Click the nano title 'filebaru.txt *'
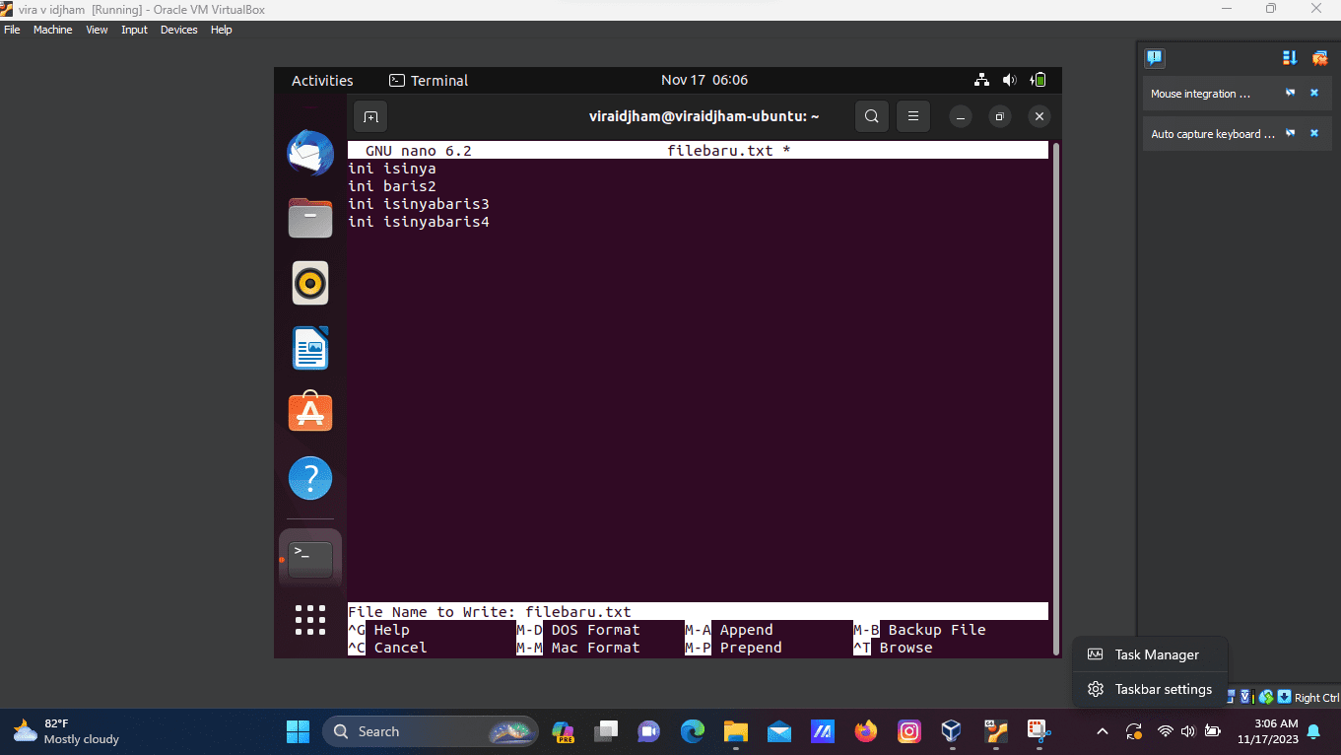Screen dimensions: 1341x755 728,151
